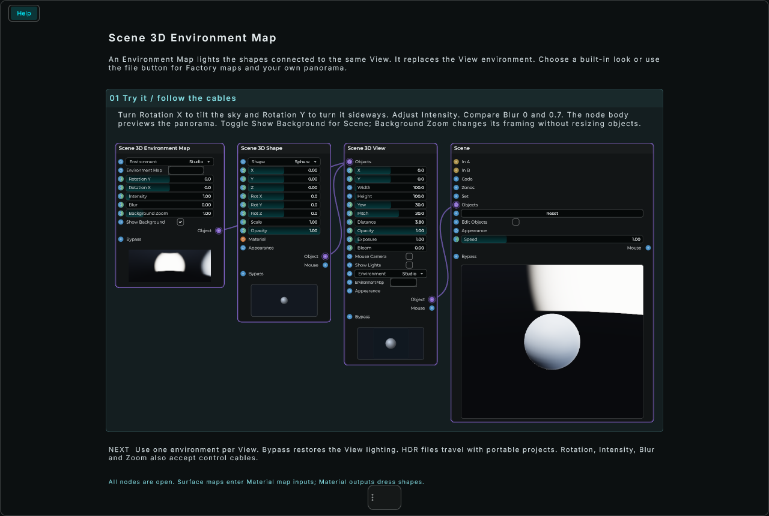Click the Help button
The height and width of the screenshot is (516, 769).
(24, 13)
